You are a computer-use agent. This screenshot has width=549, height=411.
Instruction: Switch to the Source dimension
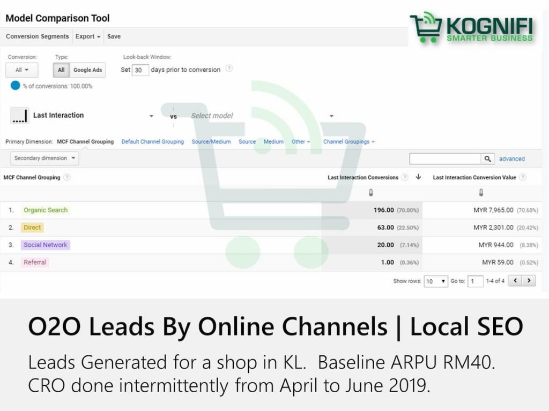(x=247, y=141)
